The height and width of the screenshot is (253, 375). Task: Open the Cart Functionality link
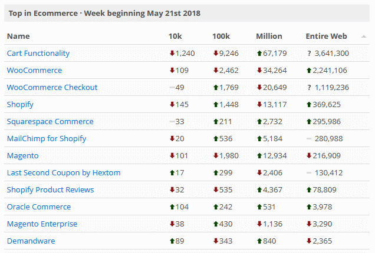pyautogui.click(x=38, y=53)
